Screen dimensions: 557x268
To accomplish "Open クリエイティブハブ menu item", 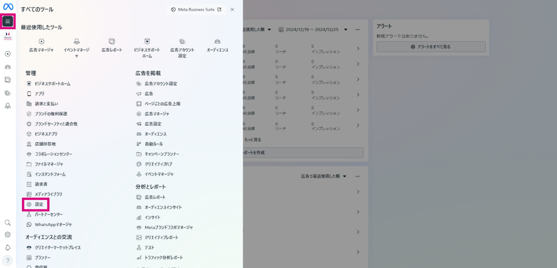I will tap(155, 164).
